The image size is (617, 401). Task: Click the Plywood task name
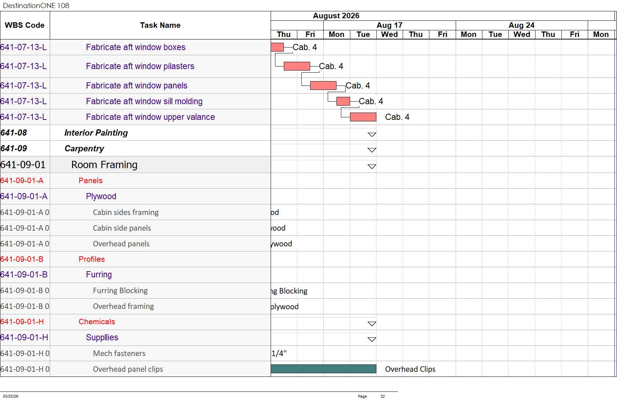[101, 196]
